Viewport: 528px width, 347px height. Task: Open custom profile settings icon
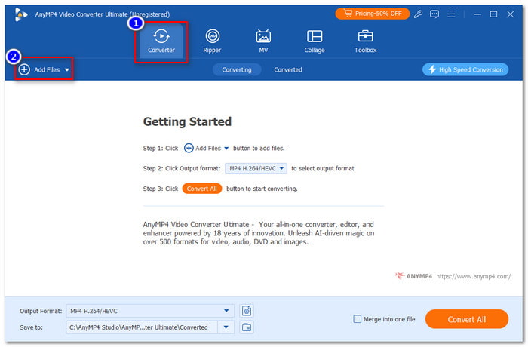(x=247, y=311)
